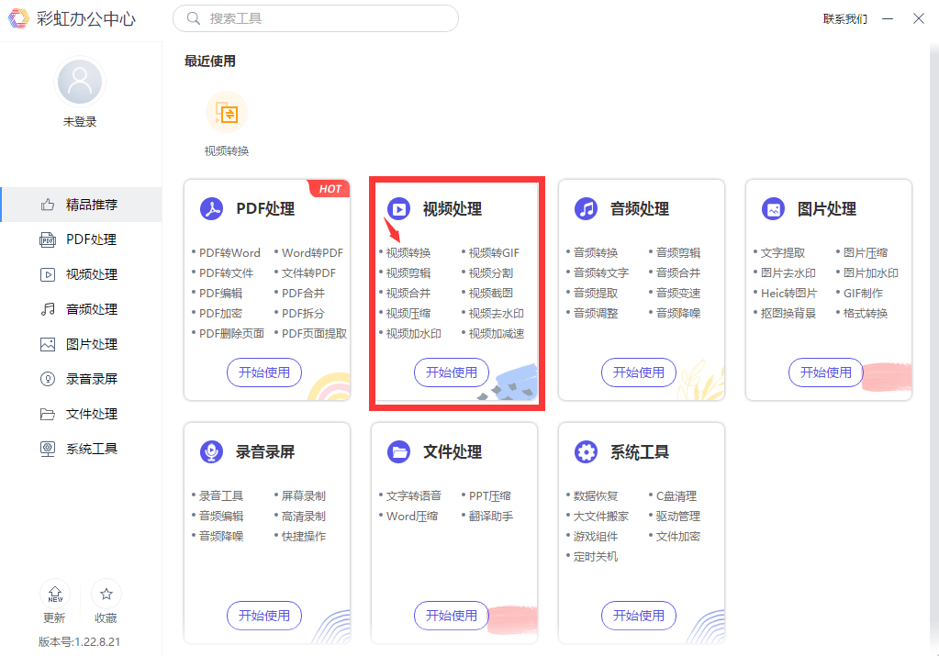The width and height of the screenshot is (939, 656).
Task: Click the 系统工具 gear icon
Action: point(586,451)
